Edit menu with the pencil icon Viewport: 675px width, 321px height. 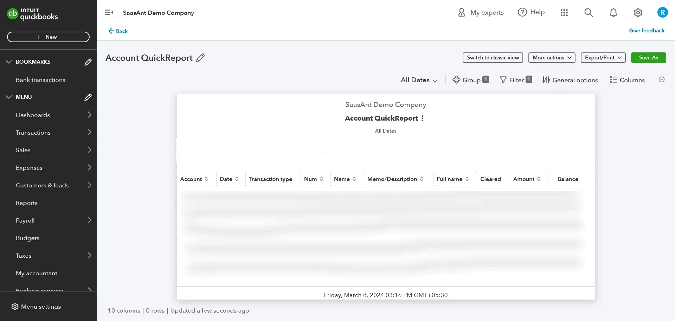88,97
